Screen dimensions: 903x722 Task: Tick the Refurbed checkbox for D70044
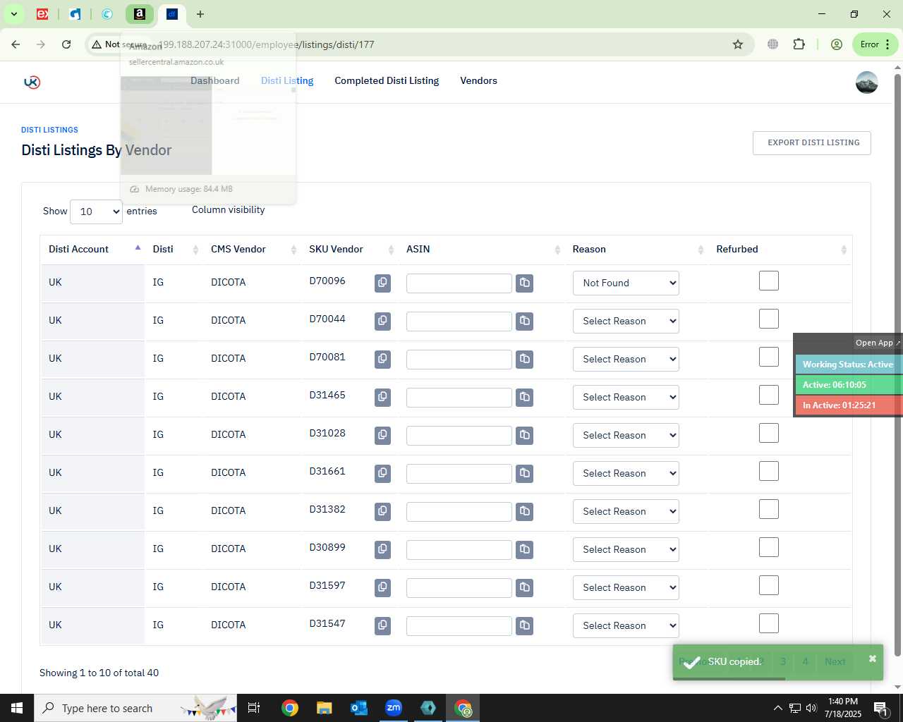click(769, 319)
